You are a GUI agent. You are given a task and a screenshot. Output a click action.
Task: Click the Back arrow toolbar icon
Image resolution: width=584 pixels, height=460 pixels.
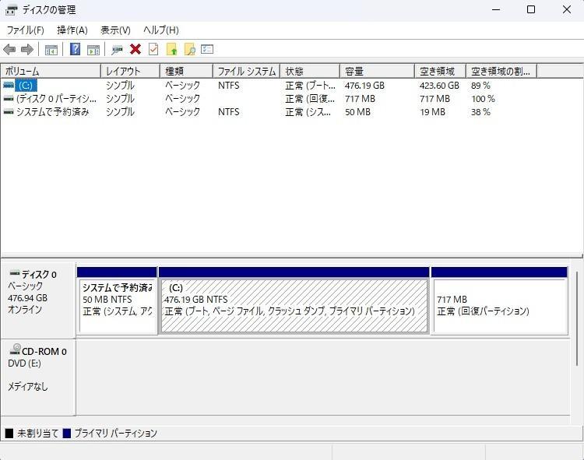click(9, 49)
